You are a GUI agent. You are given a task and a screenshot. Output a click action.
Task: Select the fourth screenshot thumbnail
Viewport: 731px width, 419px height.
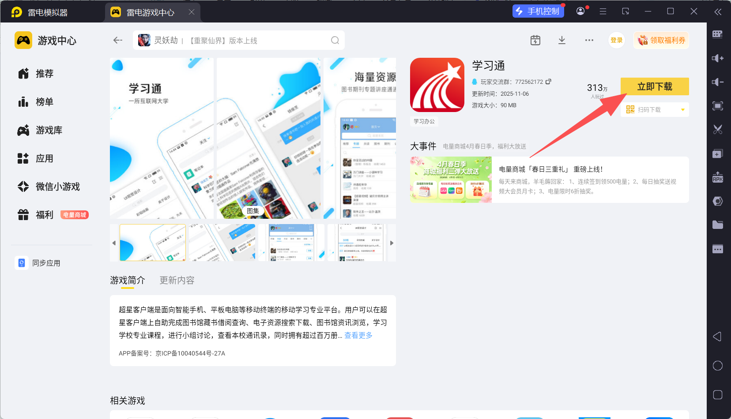pyautogui.click(x=358, y=243)
